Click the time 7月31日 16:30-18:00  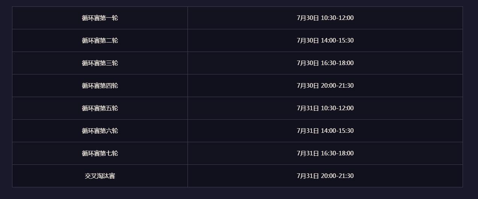click(x=325, y=153)
